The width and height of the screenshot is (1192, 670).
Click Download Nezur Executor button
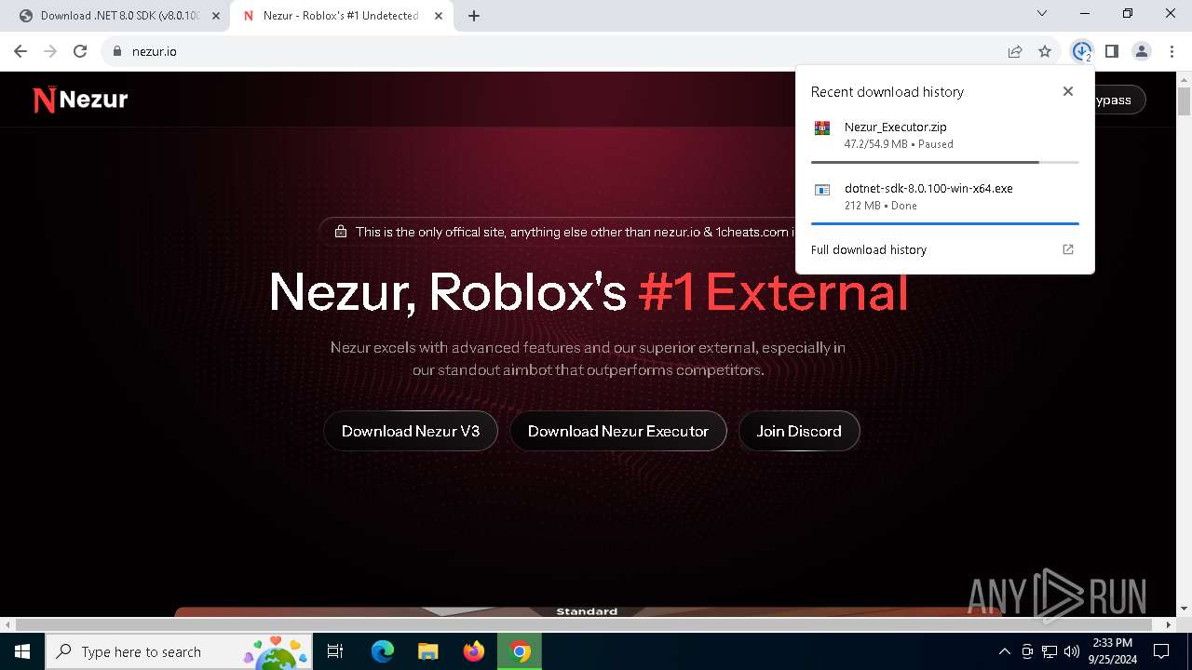click(618, 431)
